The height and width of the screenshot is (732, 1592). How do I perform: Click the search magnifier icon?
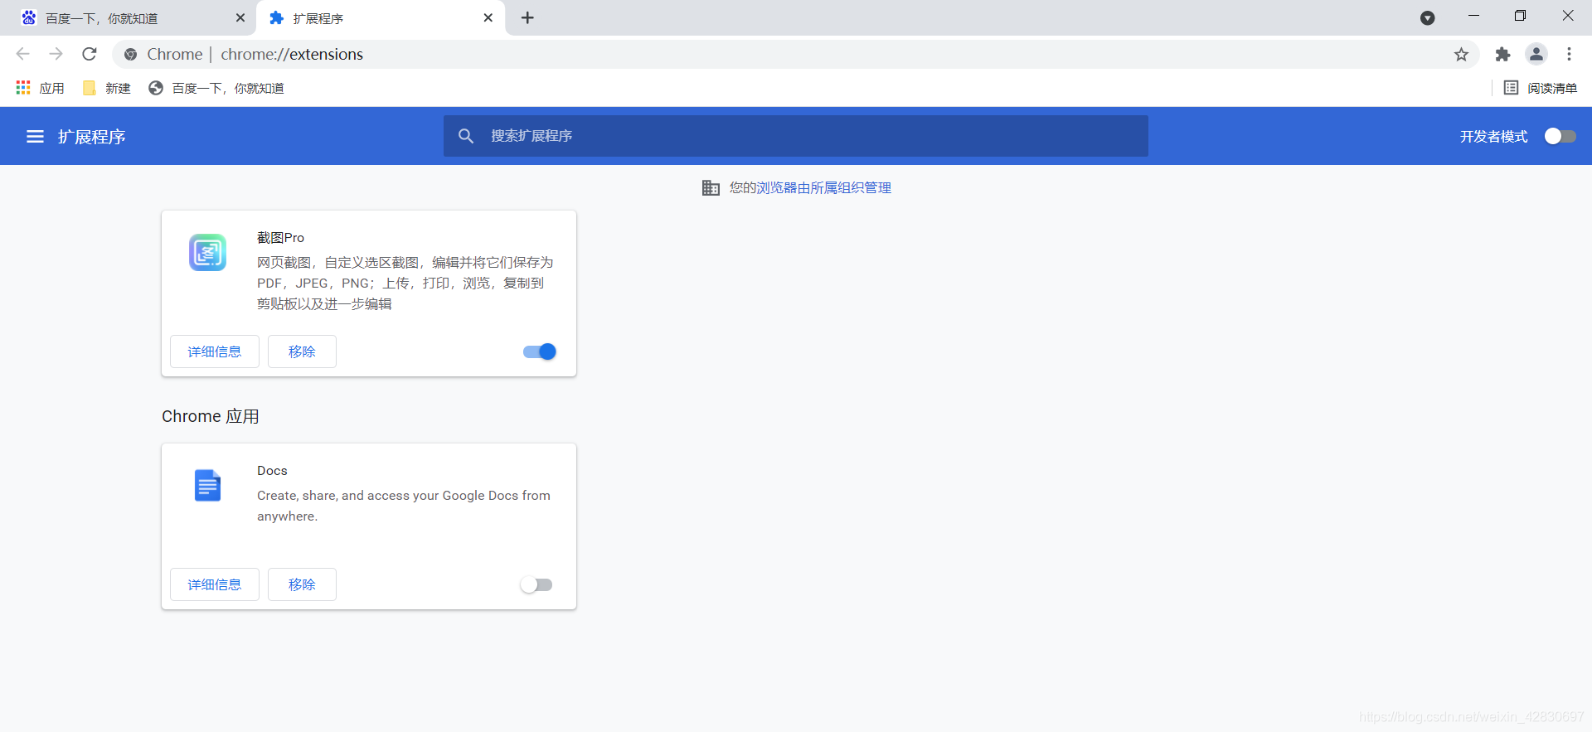coord(466,136)
